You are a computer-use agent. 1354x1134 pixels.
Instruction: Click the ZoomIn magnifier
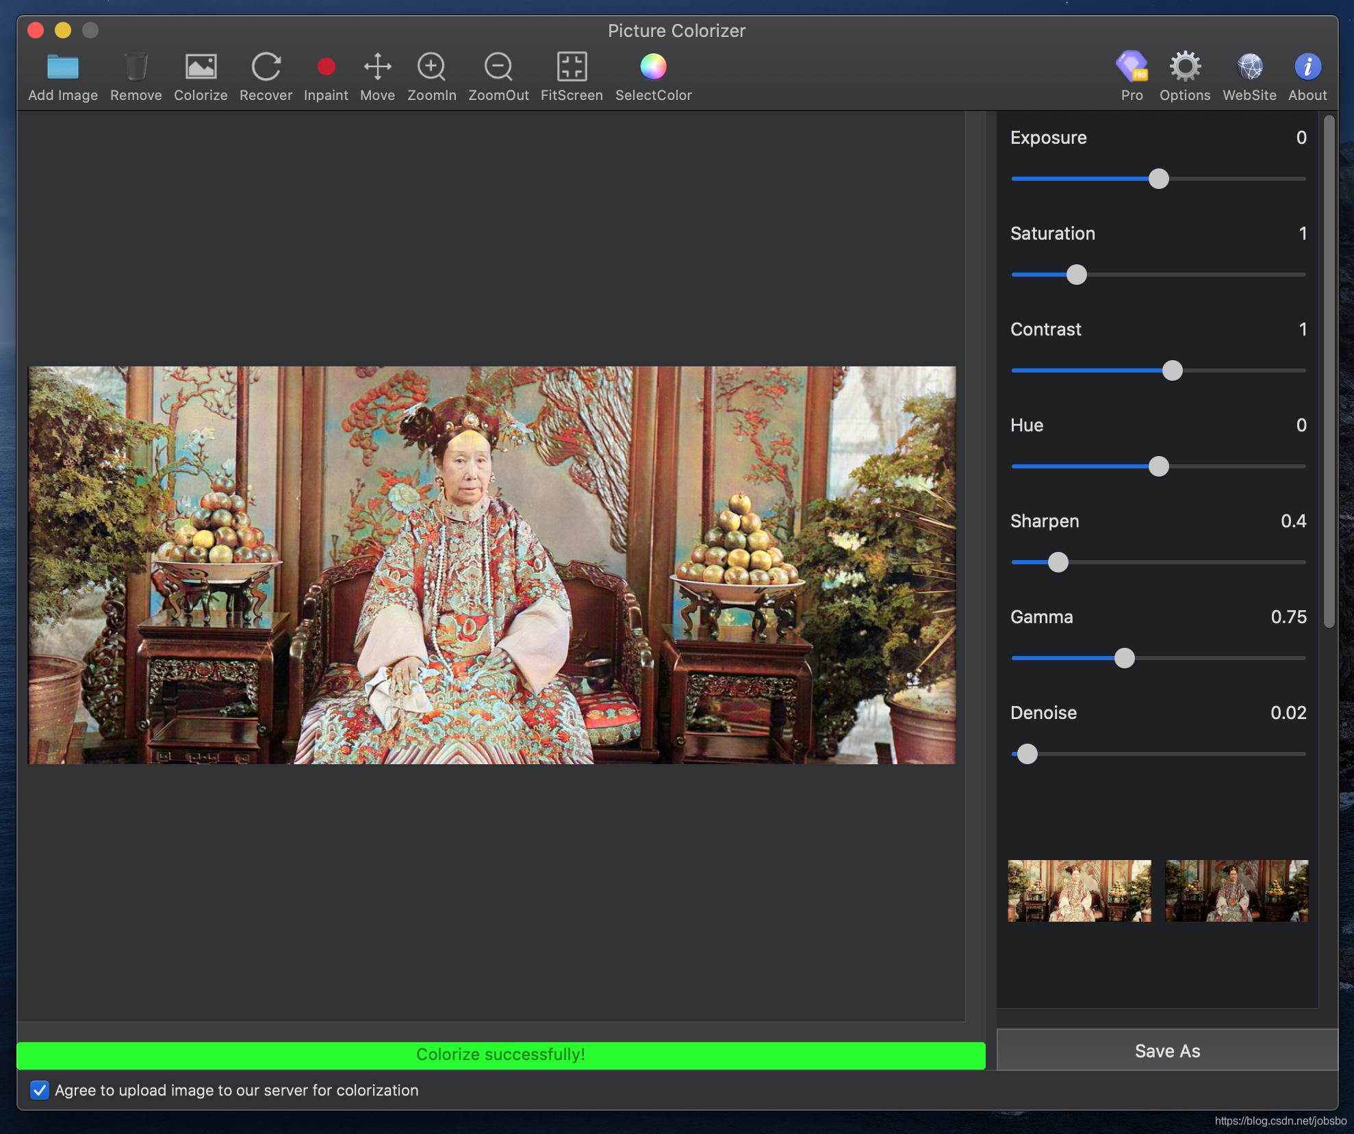(x=431, y=67)
